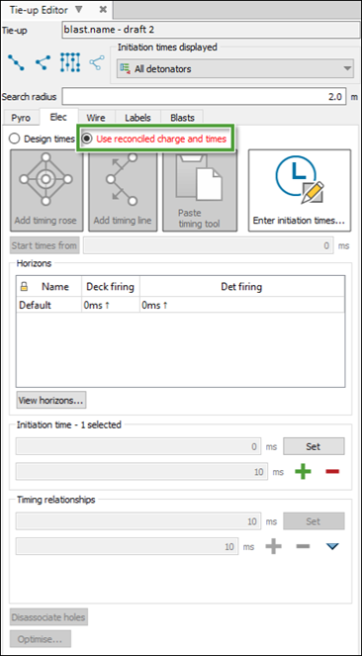Viewport: 362px width, 656px height.
Task: Switch to the Pyro tab
Action: point(21,118)
